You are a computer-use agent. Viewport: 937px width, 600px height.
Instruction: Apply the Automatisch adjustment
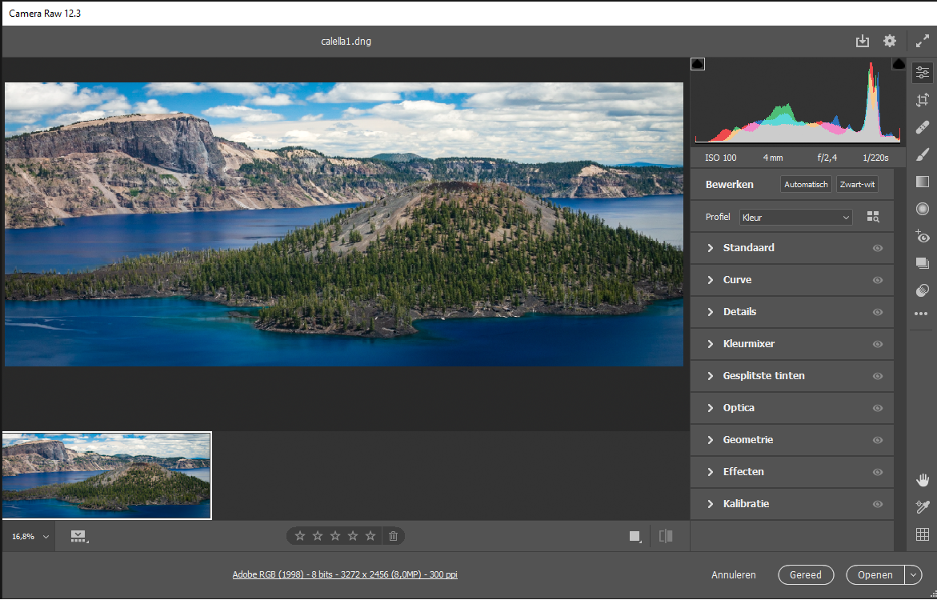(806, 184)
